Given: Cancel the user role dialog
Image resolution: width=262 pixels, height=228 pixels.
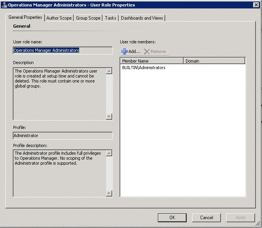Looking at the screenshot, I should pos(206,218).
